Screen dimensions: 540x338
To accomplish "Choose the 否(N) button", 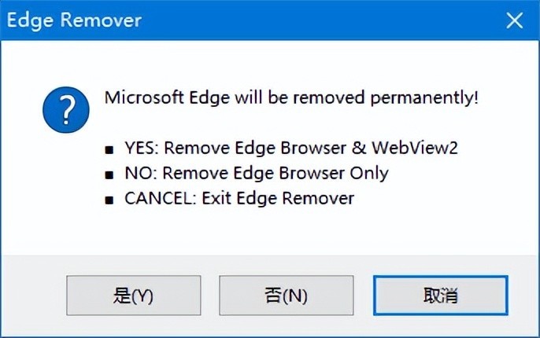I will click(287, 295).
